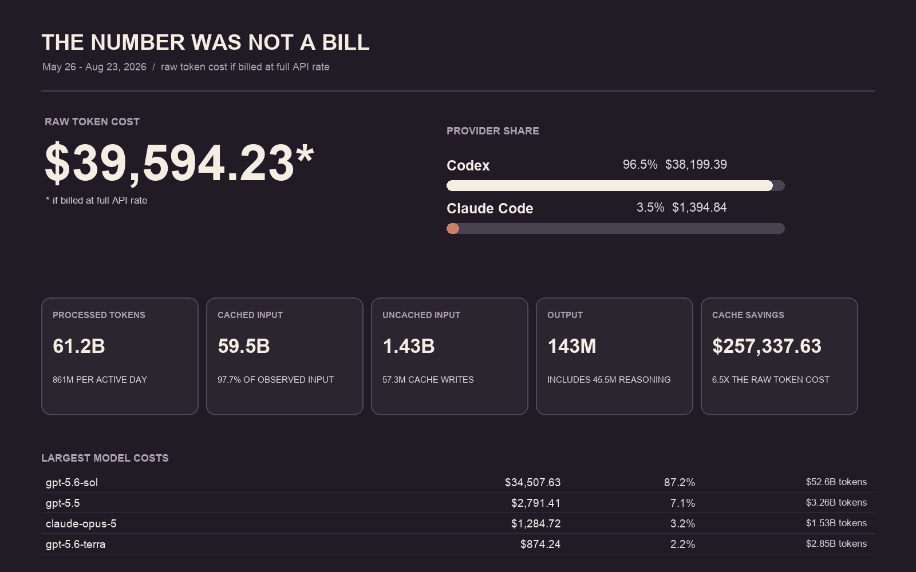Click '57.3M CACHE WRITES' caption
The height and width of the screenshot is (572, 916).
[428, 380]
